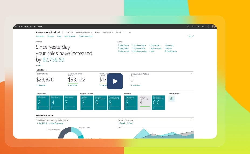Open the user profile avatar
250x154 pixels.
coord(214,26)
